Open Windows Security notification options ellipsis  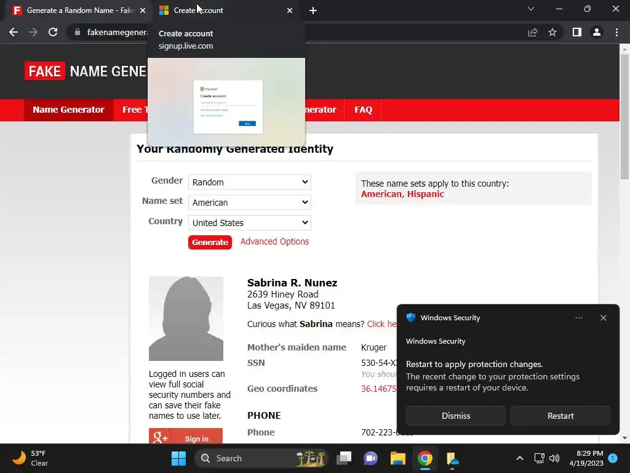578,318
